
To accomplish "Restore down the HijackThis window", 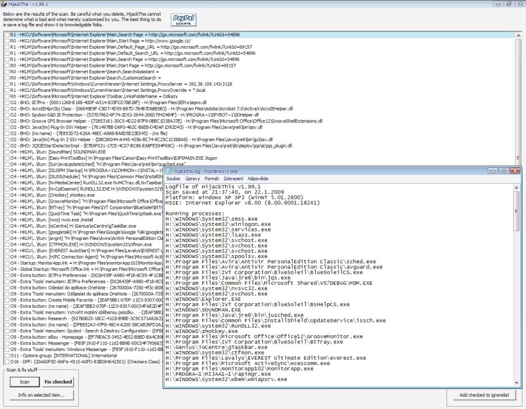I will point(509,4).
